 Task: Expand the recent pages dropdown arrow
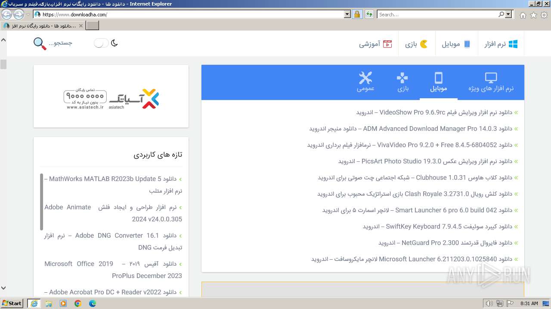(x=28, y=14)
